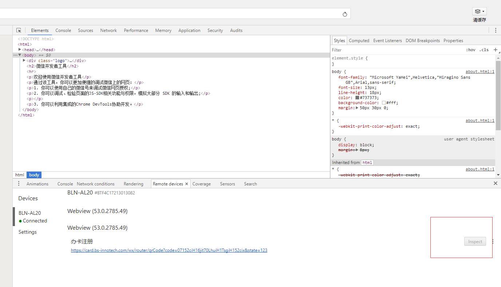
Task: Click the reload icon in the address bar
Action: 345,14
